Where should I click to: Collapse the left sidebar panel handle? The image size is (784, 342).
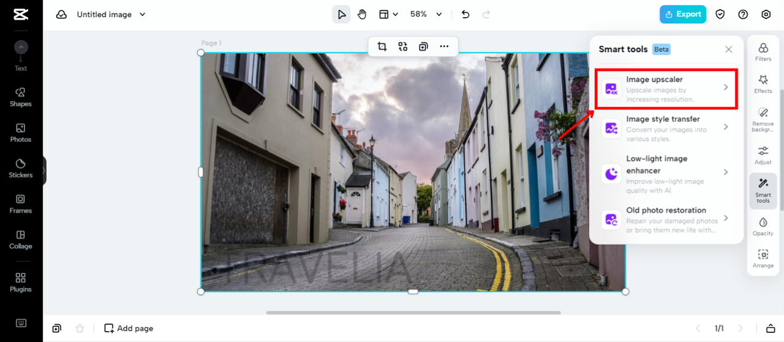(x=44, y=171)
